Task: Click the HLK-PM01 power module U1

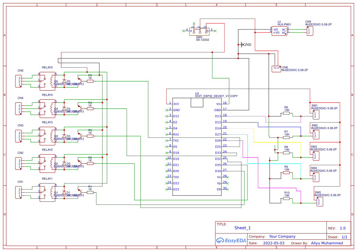Action: 279,30
